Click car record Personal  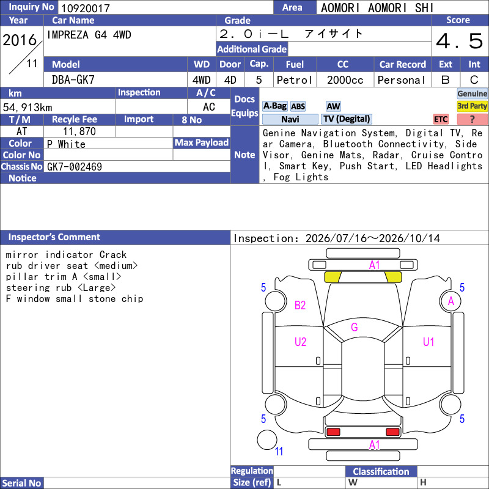(x=402, y=80)
